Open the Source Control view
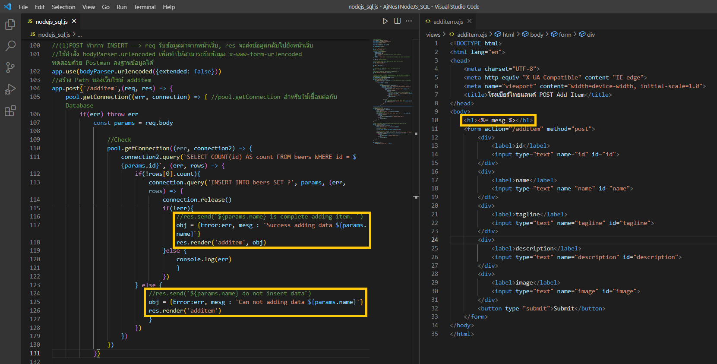The height and width of the screenshot is (364, 717). (10, 67)
